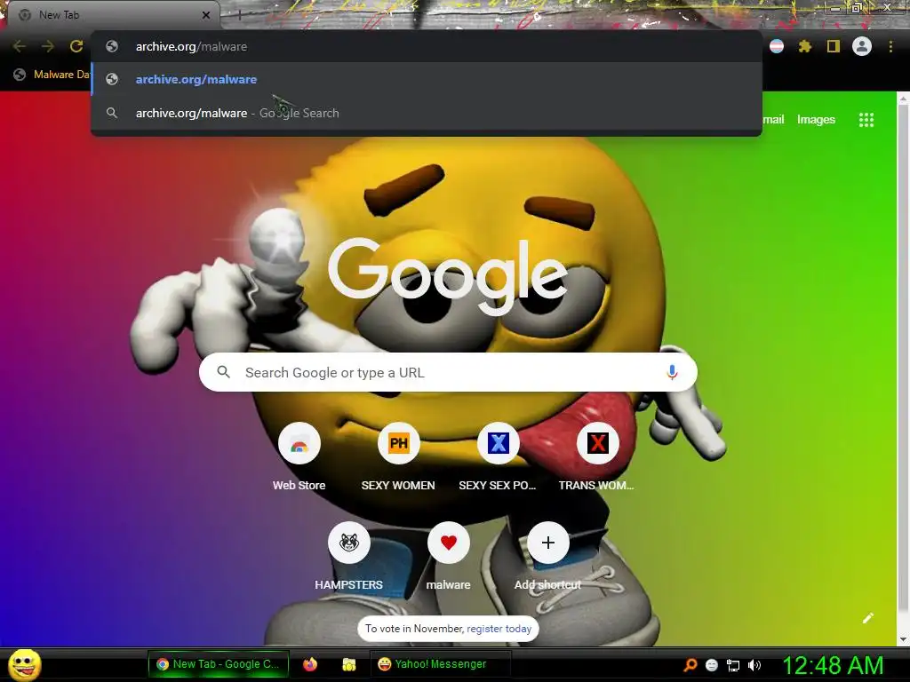Click the smiley face tray icon

[x=712, y=665]
